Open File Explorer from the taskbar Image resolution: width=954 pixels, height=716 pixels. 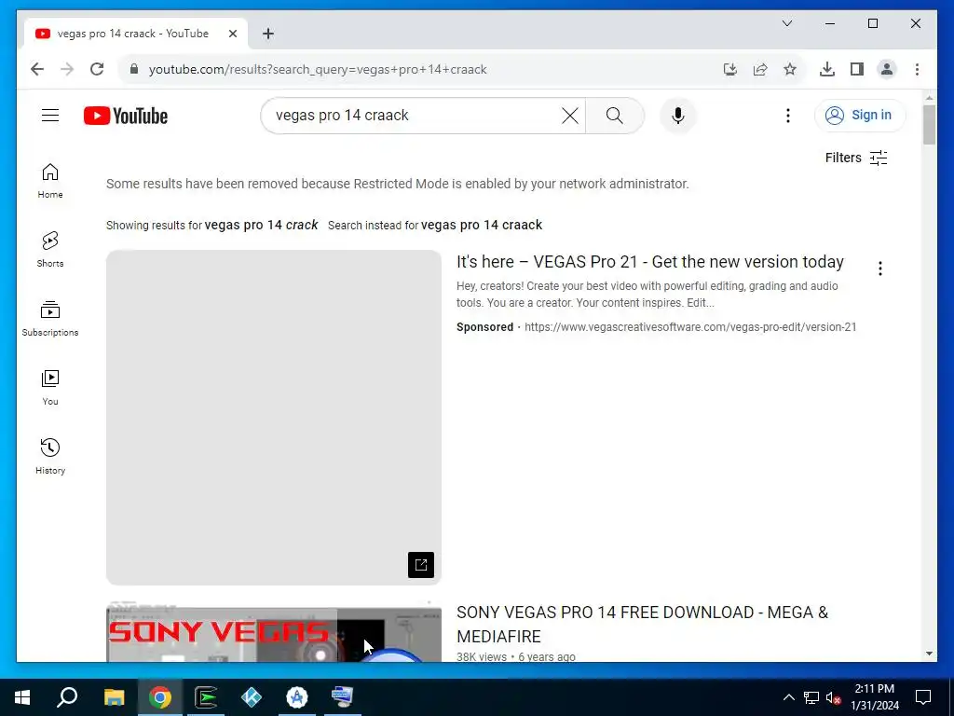(x=114, y=697)
